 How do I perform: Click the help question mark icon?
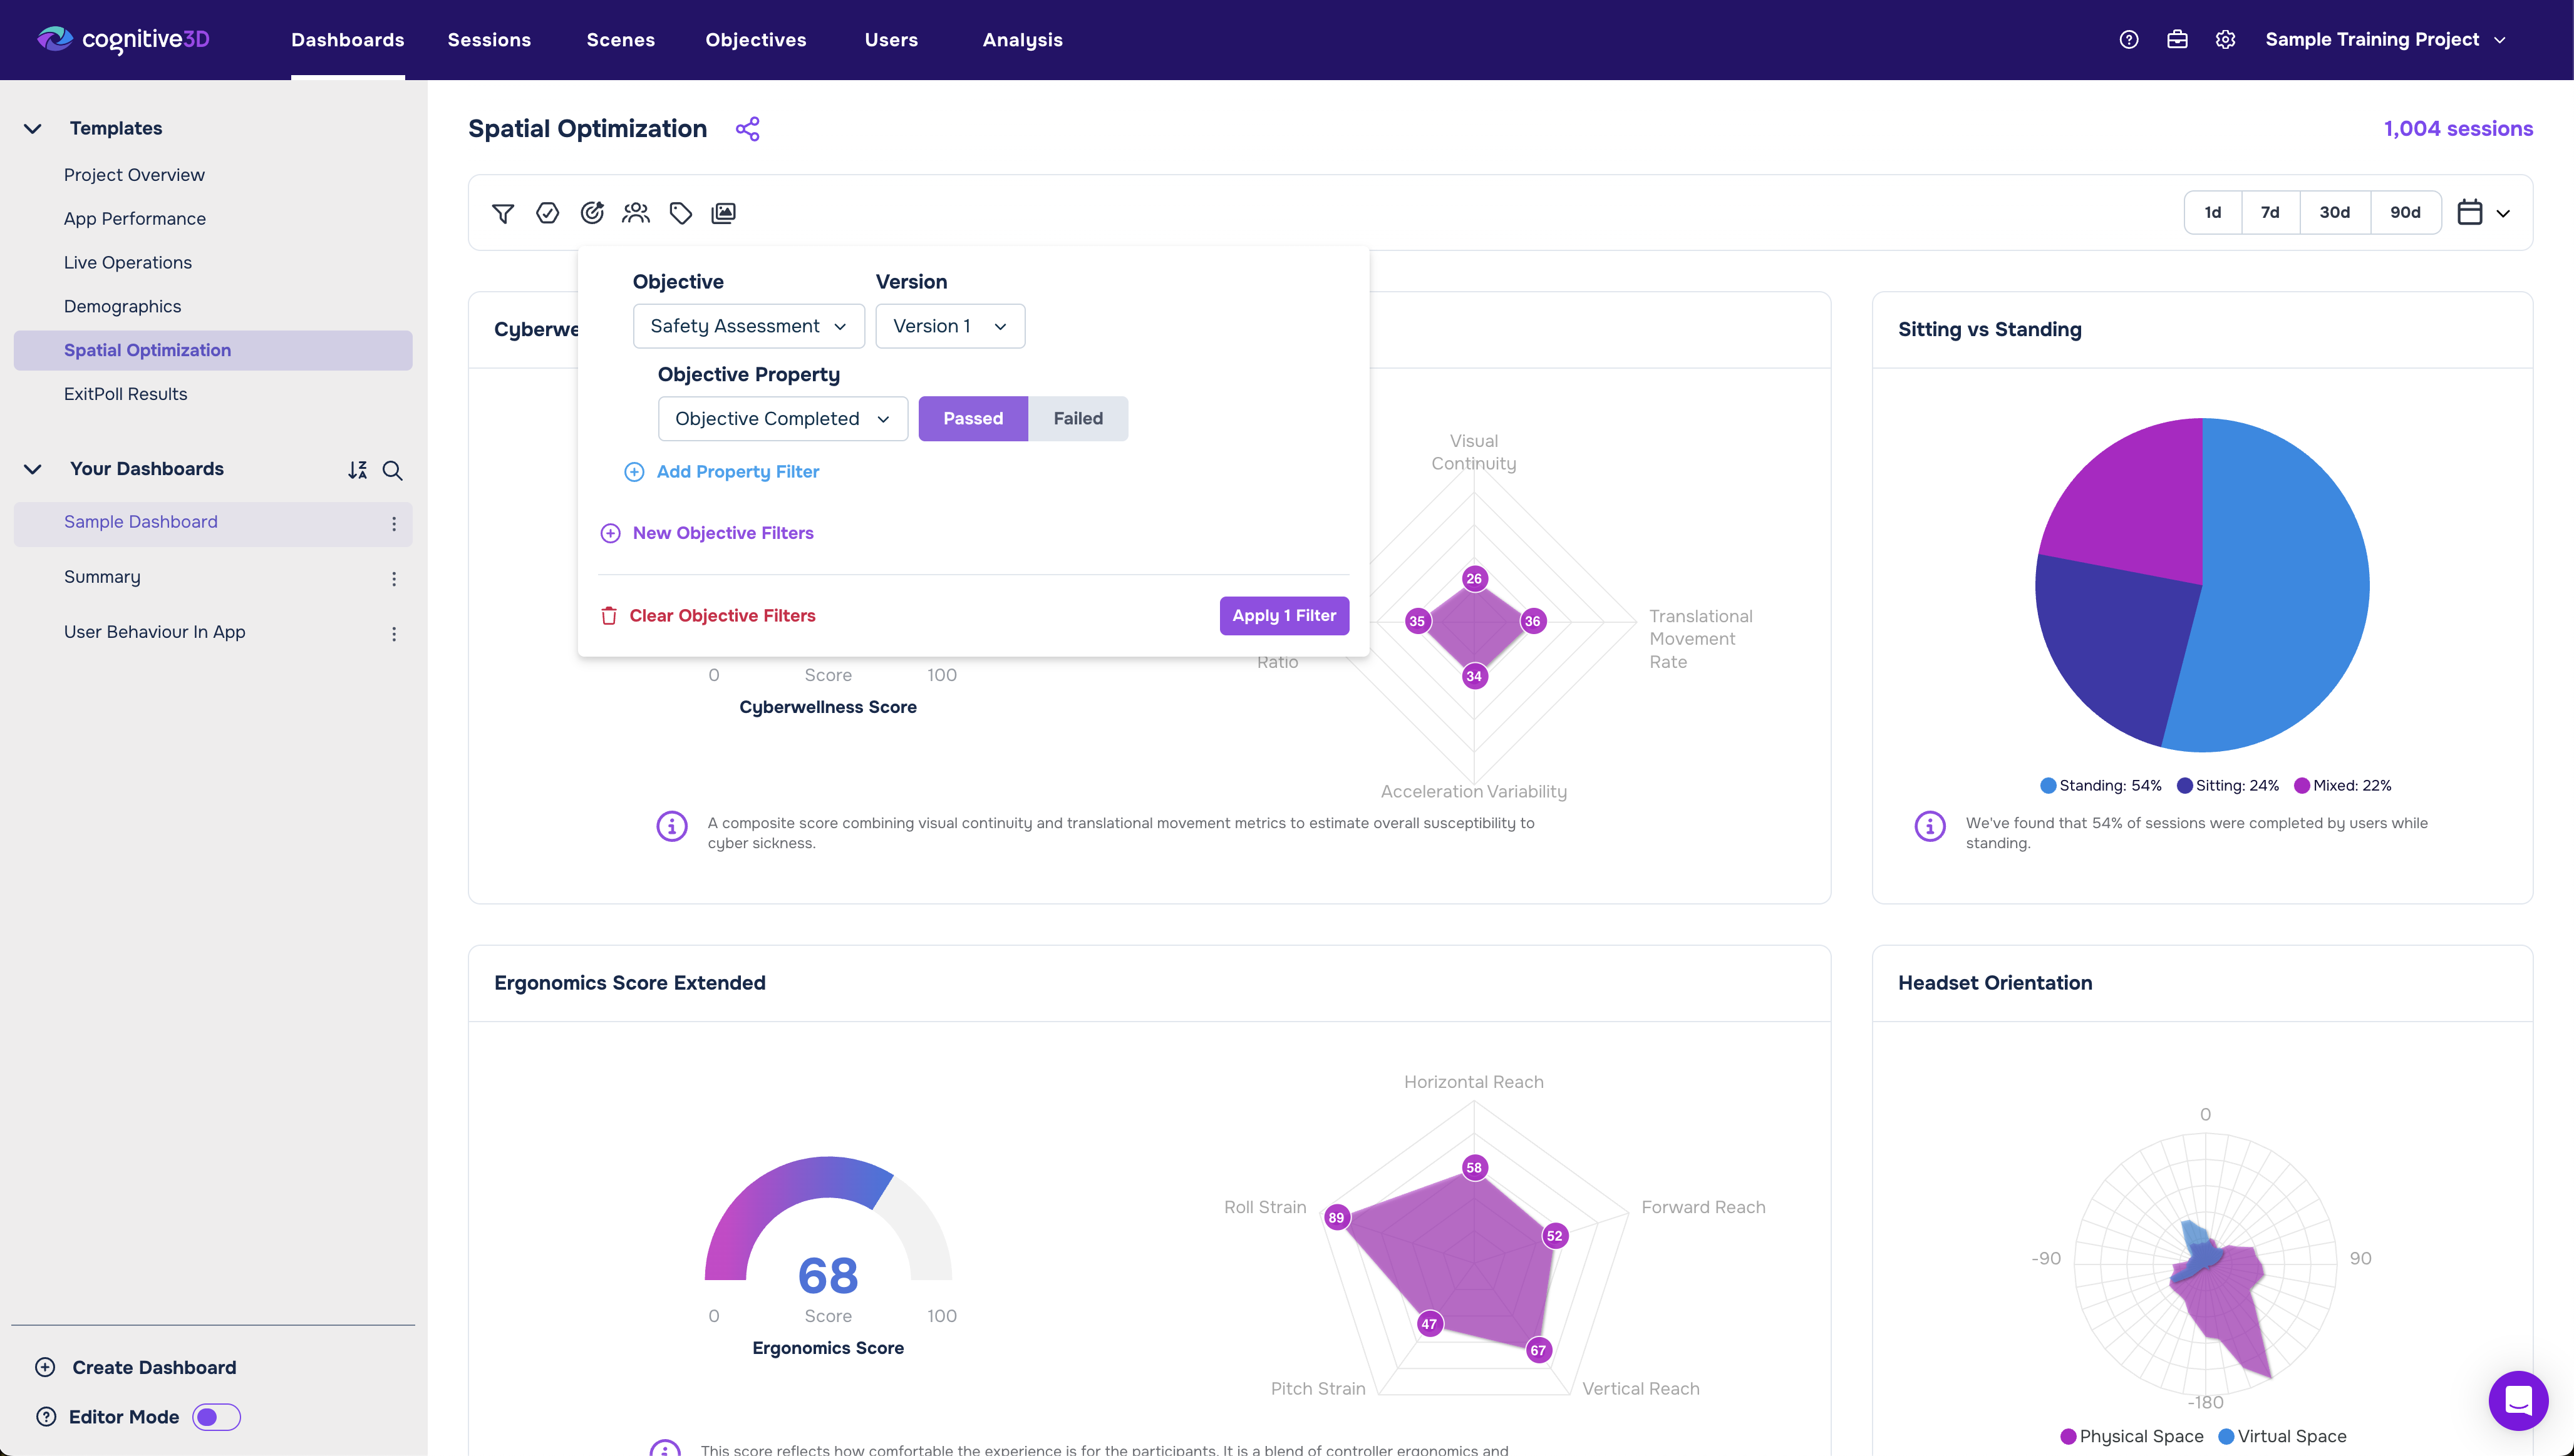[x=2129, y=40]
